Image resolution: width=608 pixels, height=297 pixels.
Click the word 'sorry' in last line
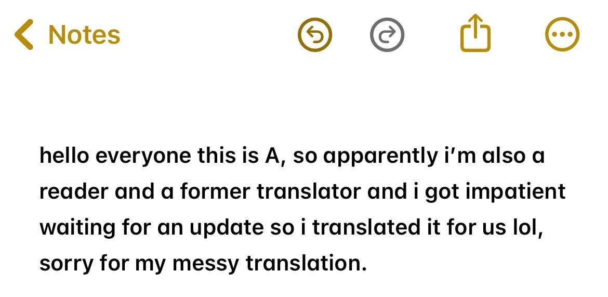click(67, 264)
